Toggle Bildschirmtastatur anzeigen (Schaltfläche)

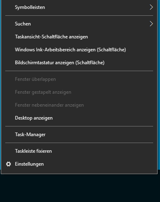pos(79,63)
